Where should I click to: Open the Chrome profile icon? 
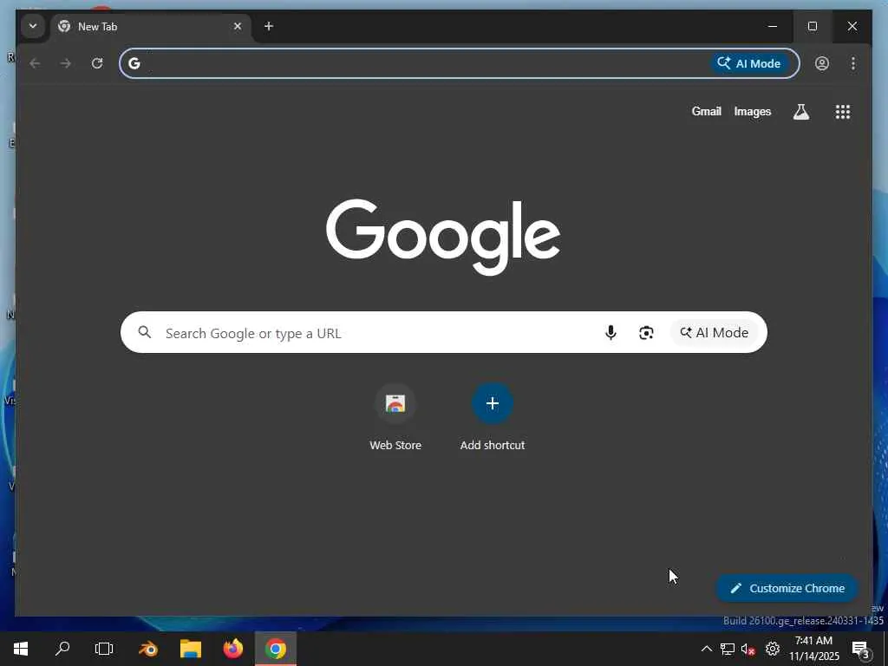coord(822,63)
